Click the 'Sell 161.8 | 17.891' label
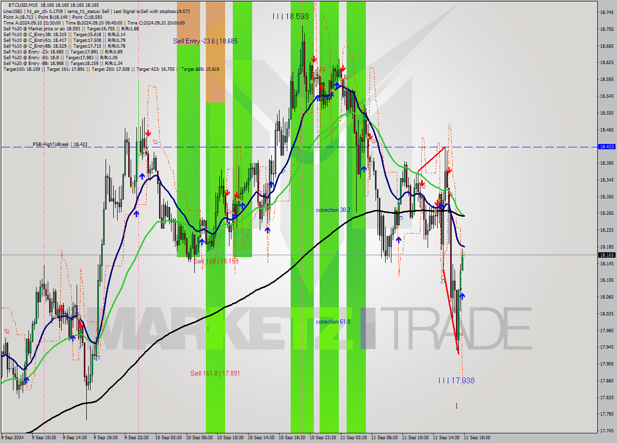 click(215, 373)
